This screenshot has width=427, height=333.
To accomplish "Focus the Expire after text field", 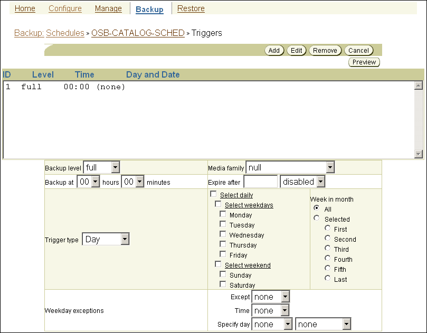I will (x=261, y=182).
